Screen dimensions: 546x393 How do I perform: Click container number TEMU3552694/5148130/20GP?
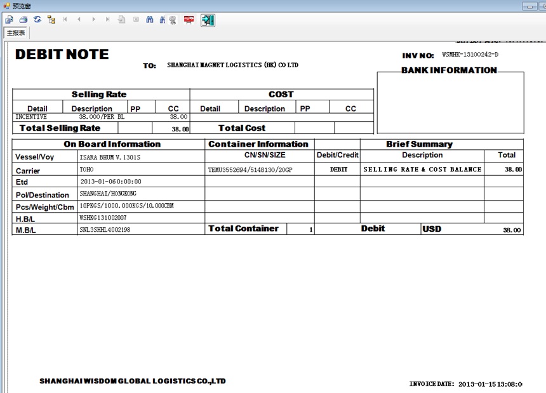[x=250, y=170]
